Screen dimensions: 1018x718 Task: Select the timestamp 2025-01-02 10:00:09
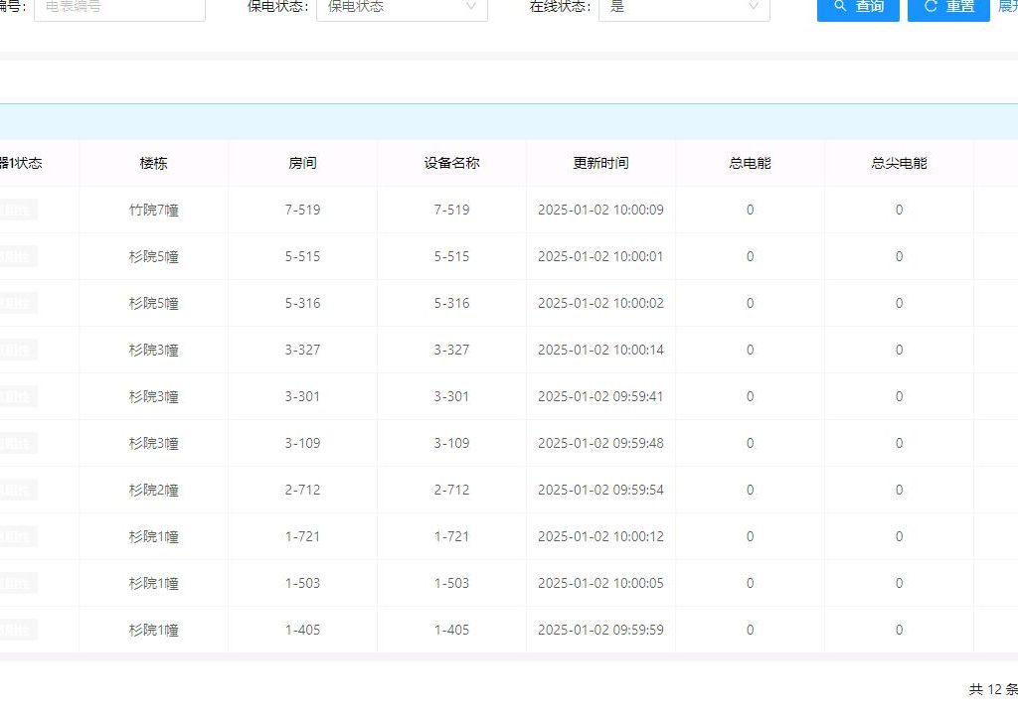coord(601,211)
